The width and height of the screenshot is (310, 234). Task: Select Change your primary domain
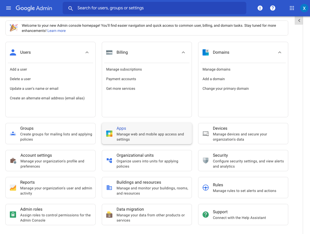[226, 88]
